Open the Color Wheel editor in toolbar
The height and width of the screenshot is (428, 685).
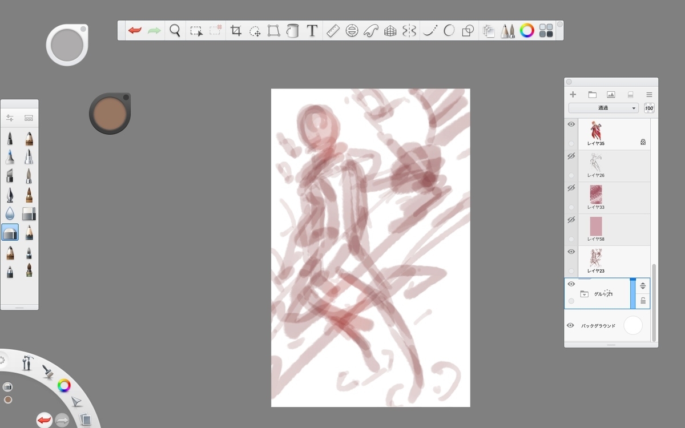coord(527,31)
